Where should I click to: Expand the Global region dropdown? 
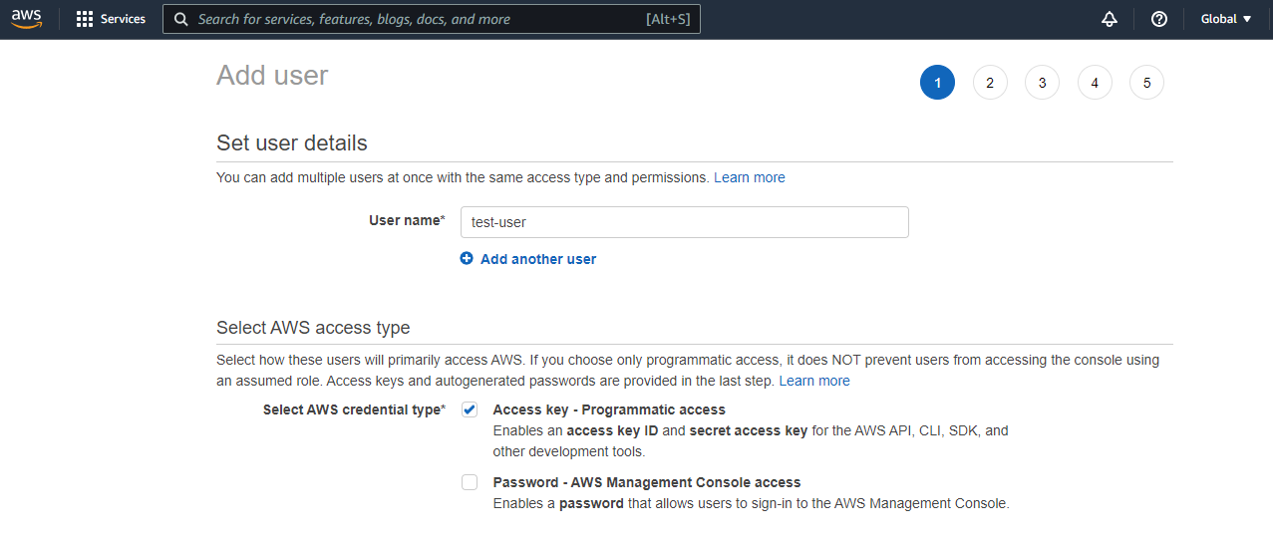coord(1226,19)
